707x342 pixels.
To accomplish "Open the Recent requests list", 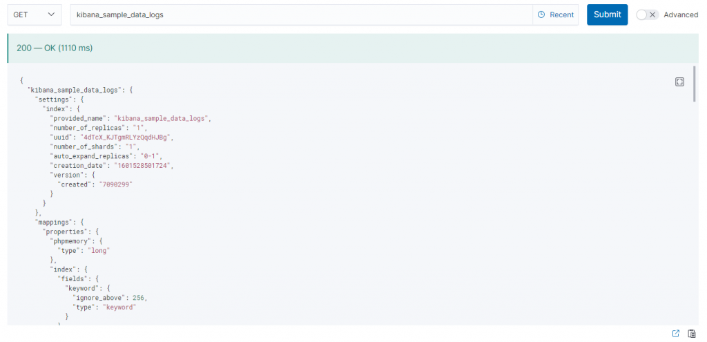I will pos(556,15).
